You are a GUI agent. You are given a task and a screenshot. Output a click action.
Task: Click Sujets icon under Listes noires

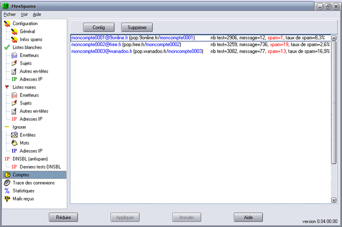coord(14,103)
